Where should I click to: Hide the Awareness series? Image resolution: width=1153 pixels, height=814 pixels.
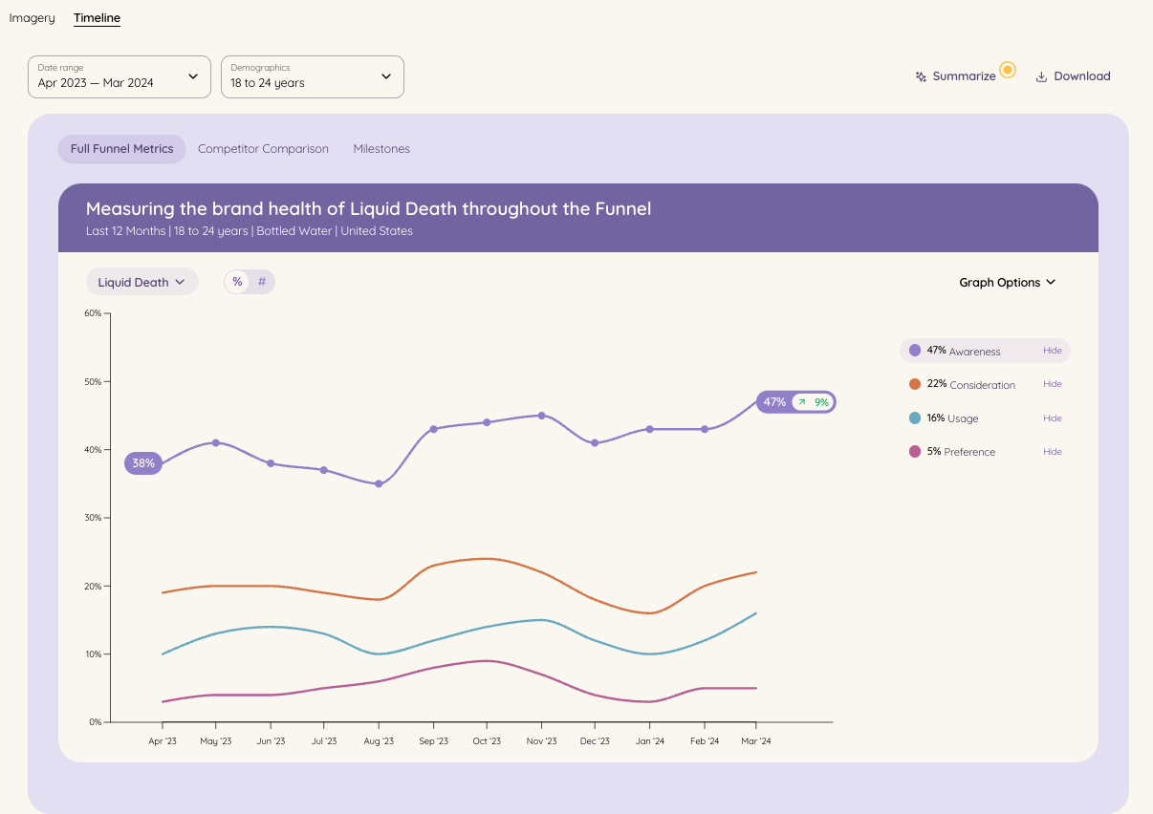tap(1053, 351)
